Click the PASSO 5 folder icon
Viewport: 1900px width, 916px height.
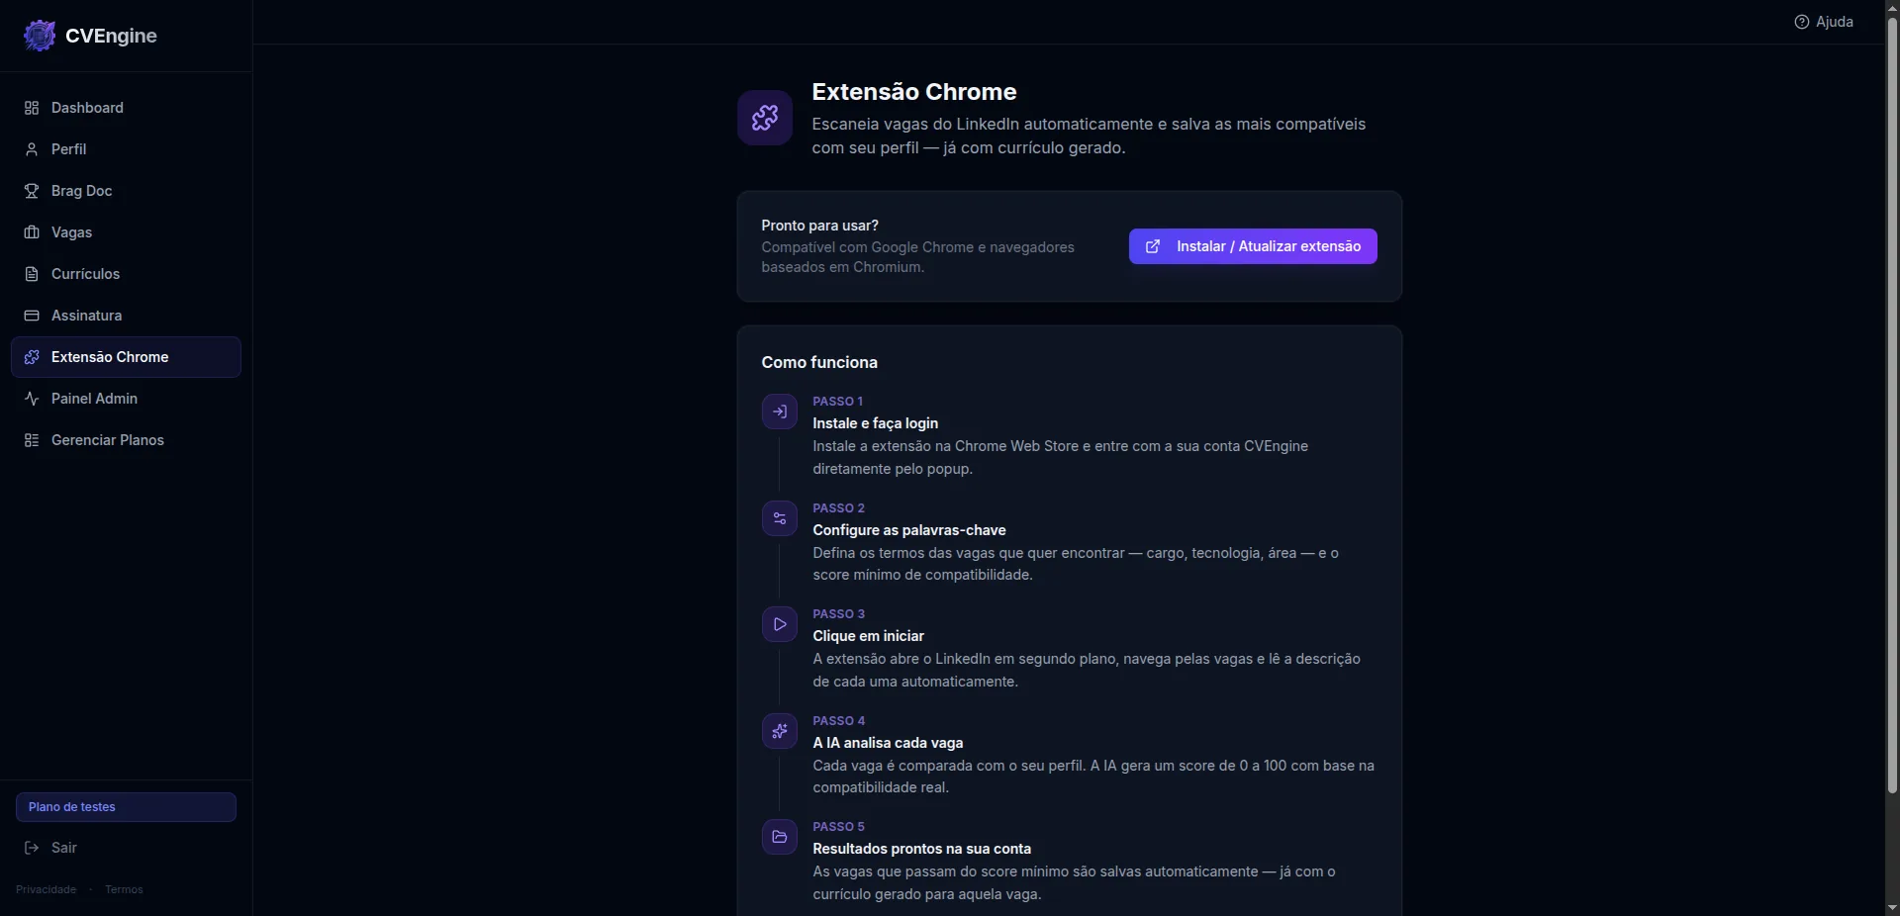779,837
